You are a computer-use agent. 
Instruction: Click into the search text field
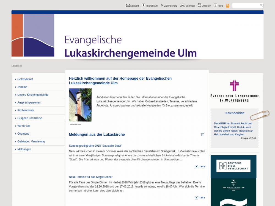point(245,5)
